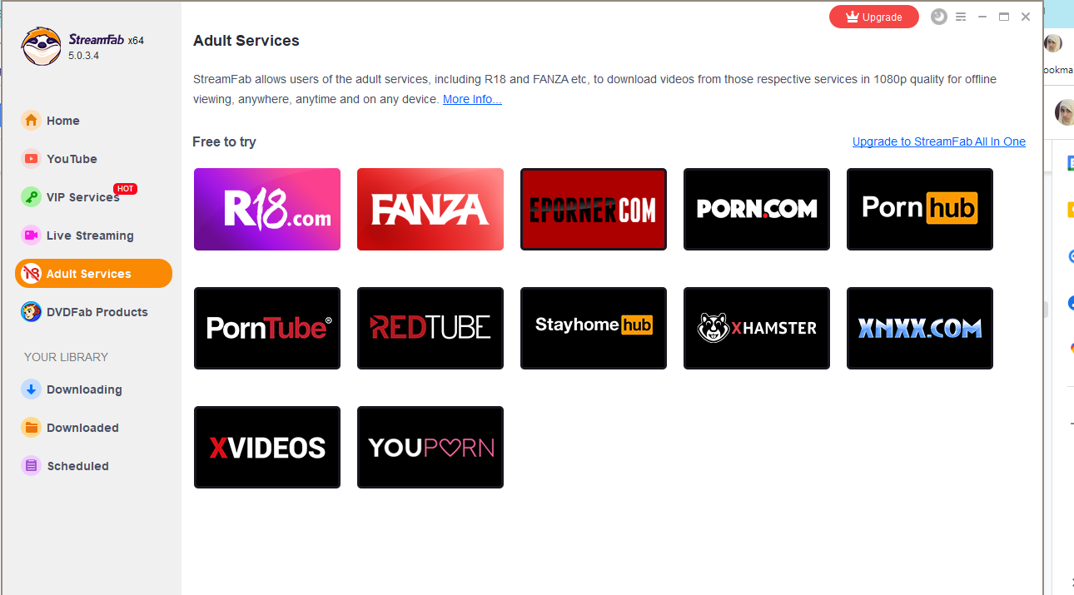Click the Upgrade crown button
Viewport: 1074px width, 595px height.
(874, 17)
